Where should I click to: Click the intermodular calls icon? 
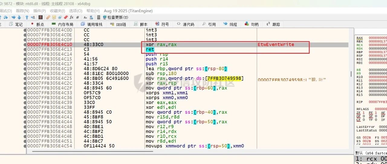click(x=91, y=17)
